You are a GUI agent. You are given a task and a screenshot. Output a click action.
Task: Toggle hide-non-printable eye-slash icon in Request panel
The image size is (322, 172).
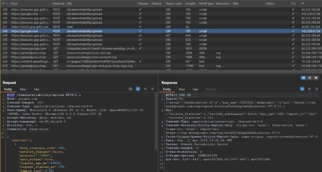[x=131, y=89]
